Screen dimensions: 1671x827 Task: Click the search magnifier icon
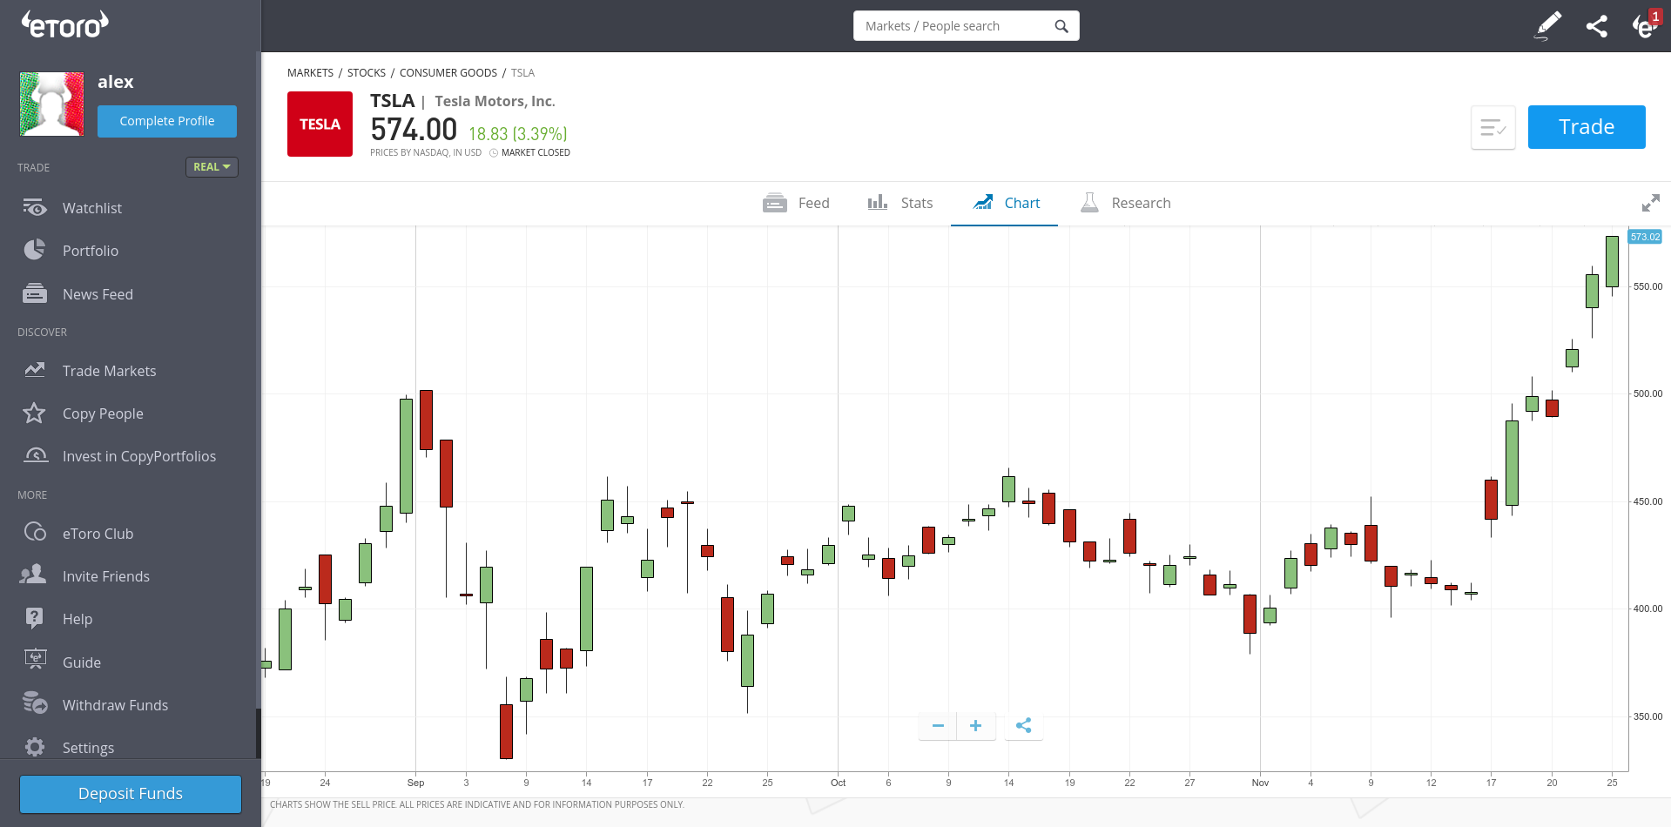tap(1061, 26)
